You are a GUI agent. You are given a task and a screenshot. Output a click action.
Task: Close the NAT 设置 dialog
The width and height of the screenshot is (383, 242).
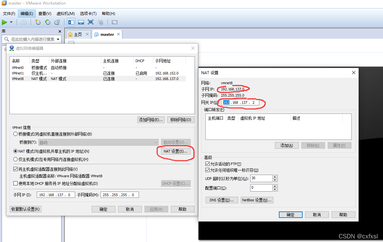pos(353,73)
